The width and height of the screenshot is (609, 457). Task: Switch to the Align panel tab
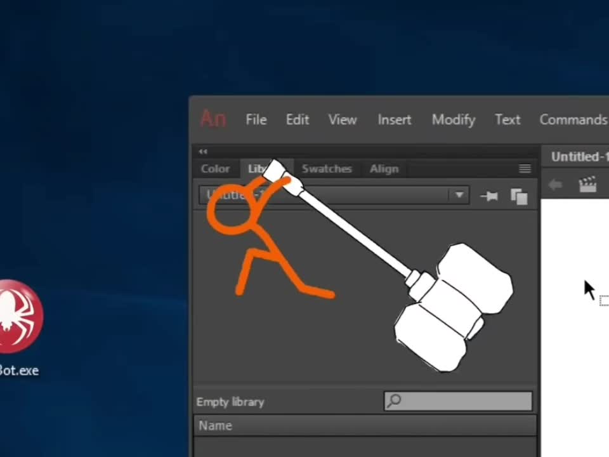(384, 169)
